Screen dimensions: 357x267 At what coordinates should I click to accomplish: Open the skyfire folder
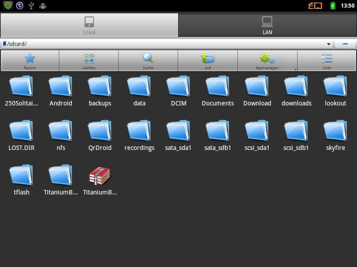tap(336, 136)
